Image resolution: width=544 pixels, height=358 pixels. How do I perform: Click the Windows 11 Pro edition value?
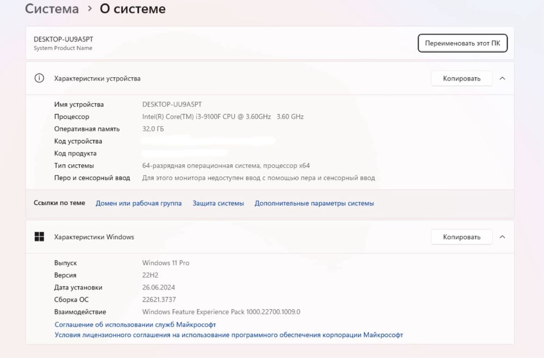pos(165,263)
